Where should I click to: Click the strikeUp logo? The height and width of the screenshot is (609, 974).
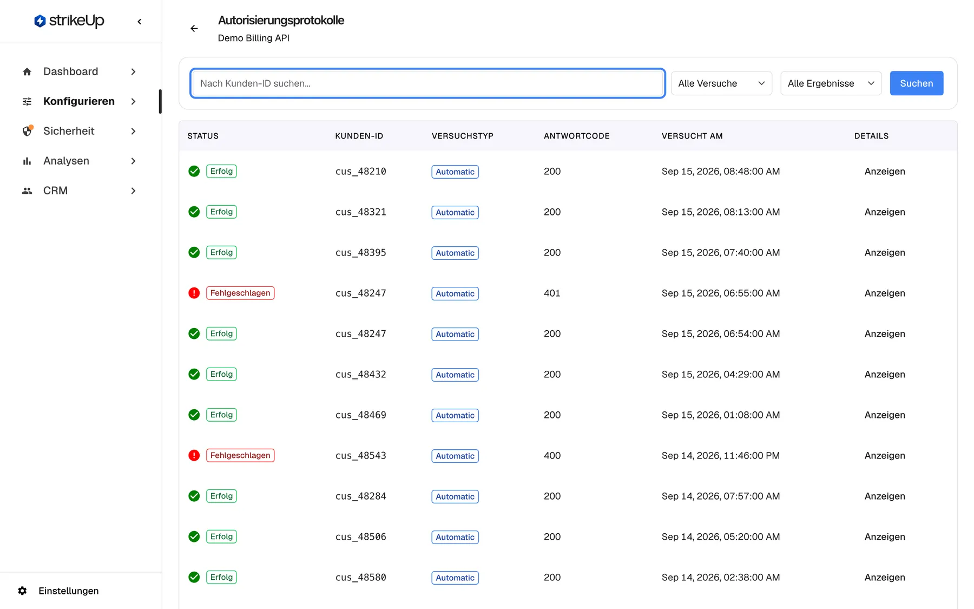[x=69, y=21]
